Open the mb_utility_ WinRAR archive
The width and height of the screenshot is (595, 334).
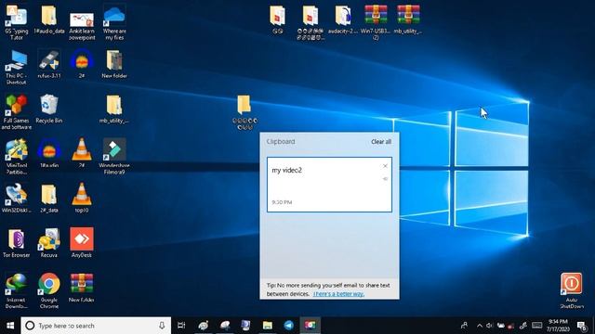point(408,19)
